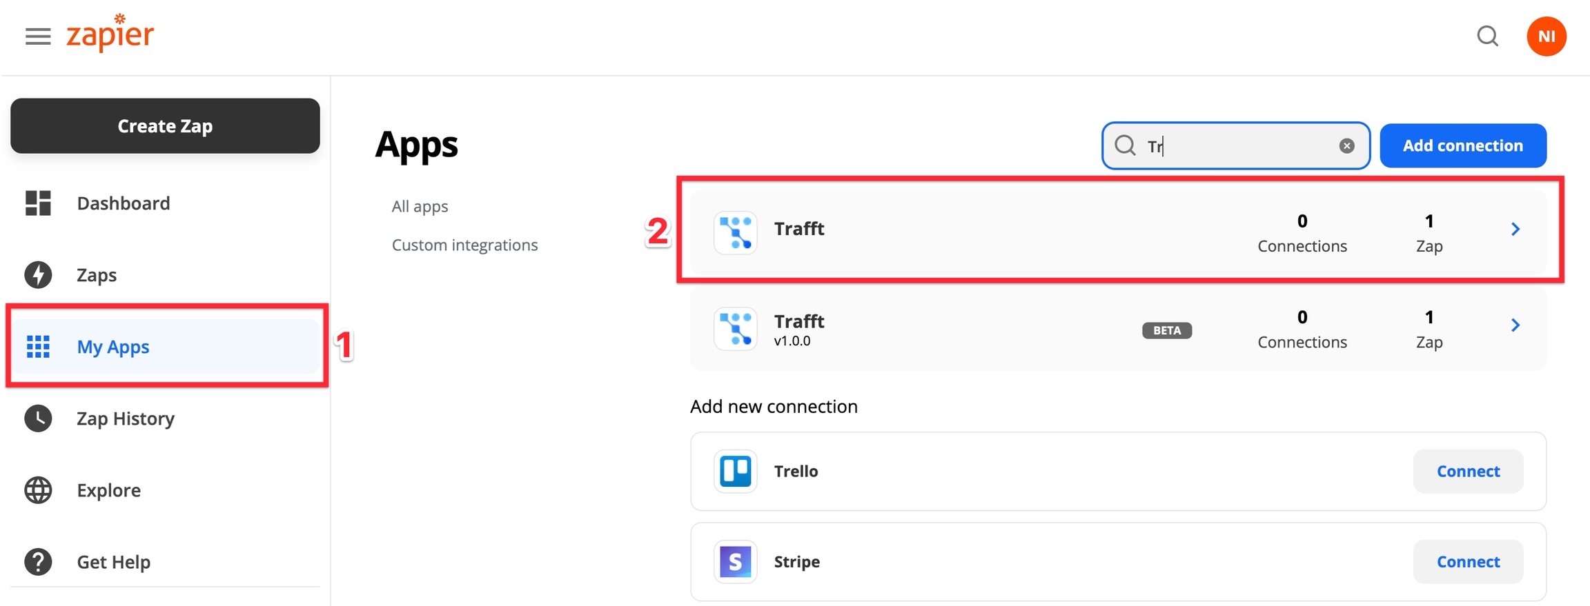1590x606 pixels.
Task: Open Dashboard in the sidebar
Action: [123, 203]
